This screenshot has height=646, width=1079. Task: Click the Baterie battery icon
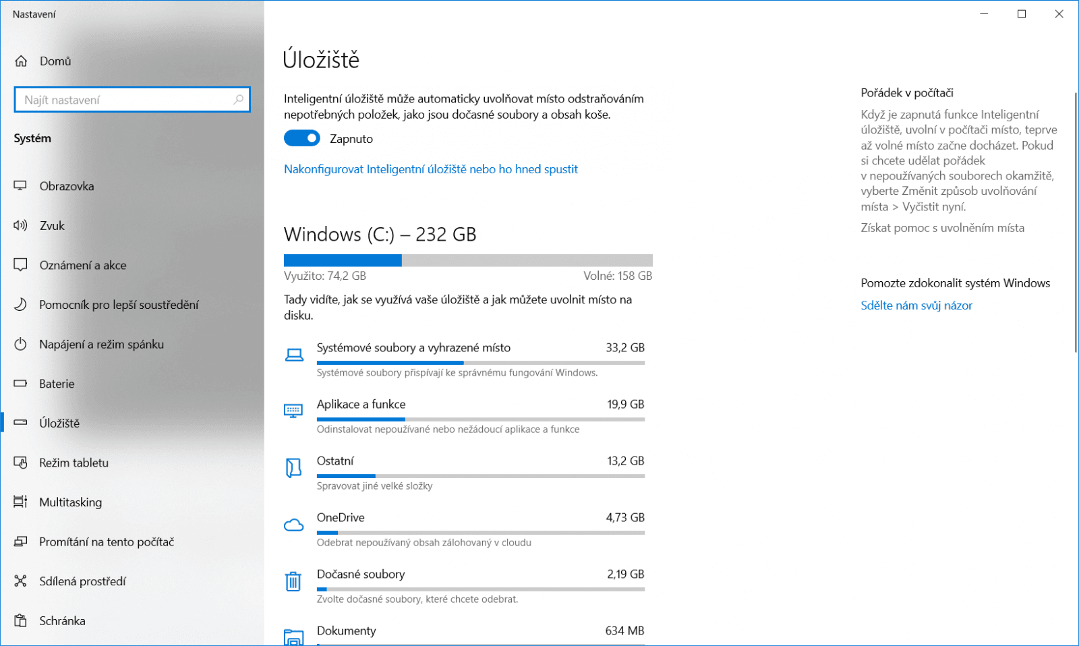click(20, 384)
